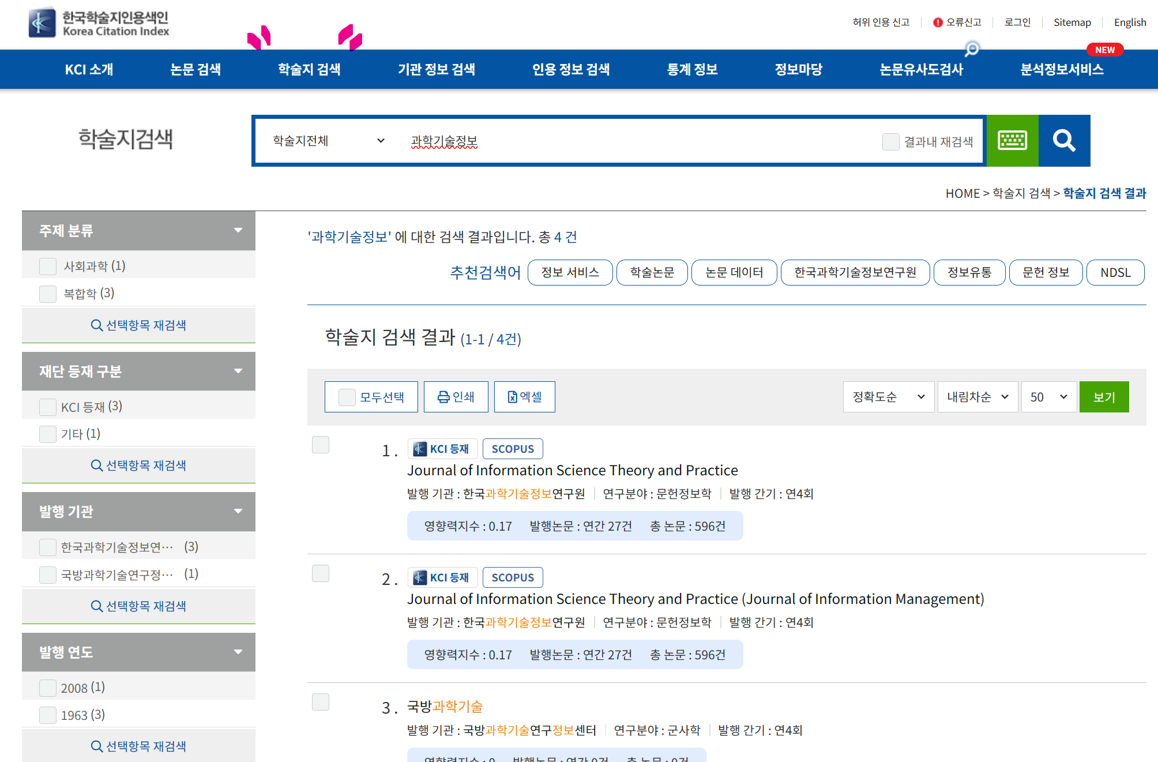Click the print icon for results

click(455, 396)
